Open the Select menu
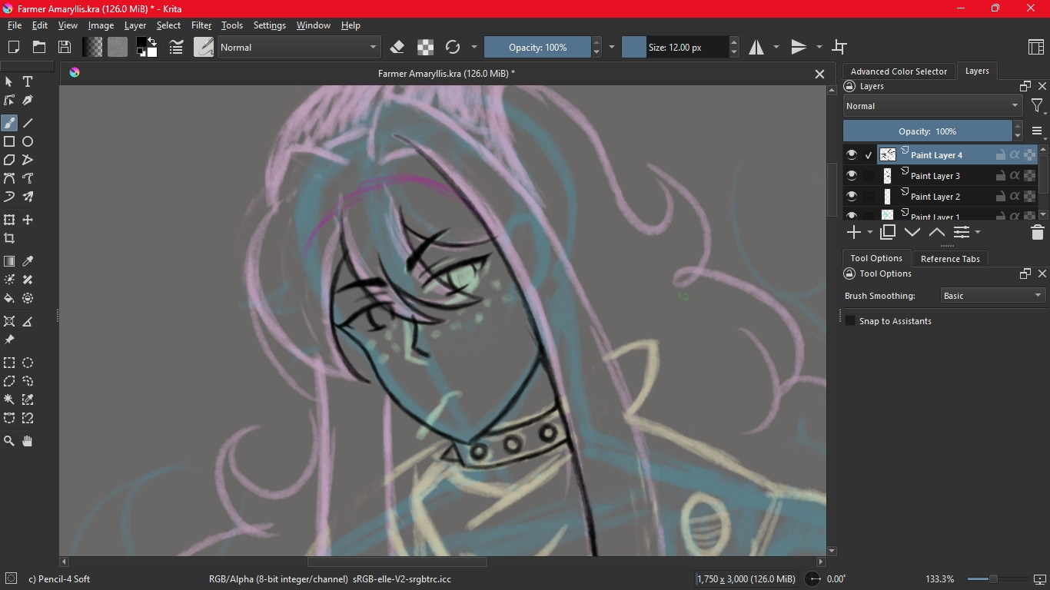 pos(168,25)
